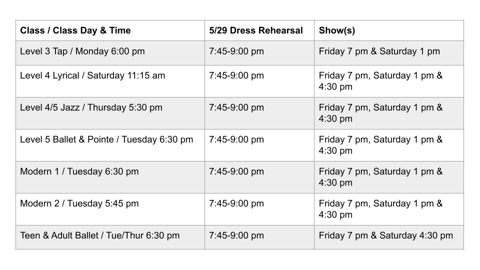Select the Modern 1 Tuesday 6:30 cell

tap(110, 177)
